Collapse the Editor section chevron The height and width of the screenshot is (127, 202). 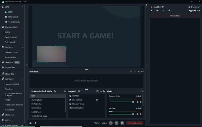(22, 7)
